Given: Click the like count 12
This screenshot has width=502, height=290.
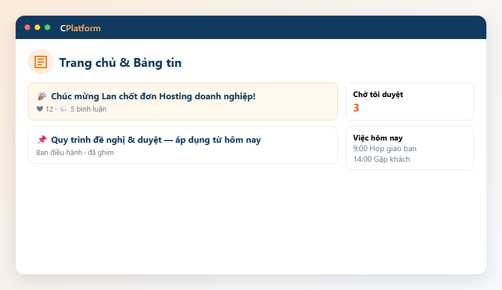Looking at the screenshot, I should click(49, 109).
